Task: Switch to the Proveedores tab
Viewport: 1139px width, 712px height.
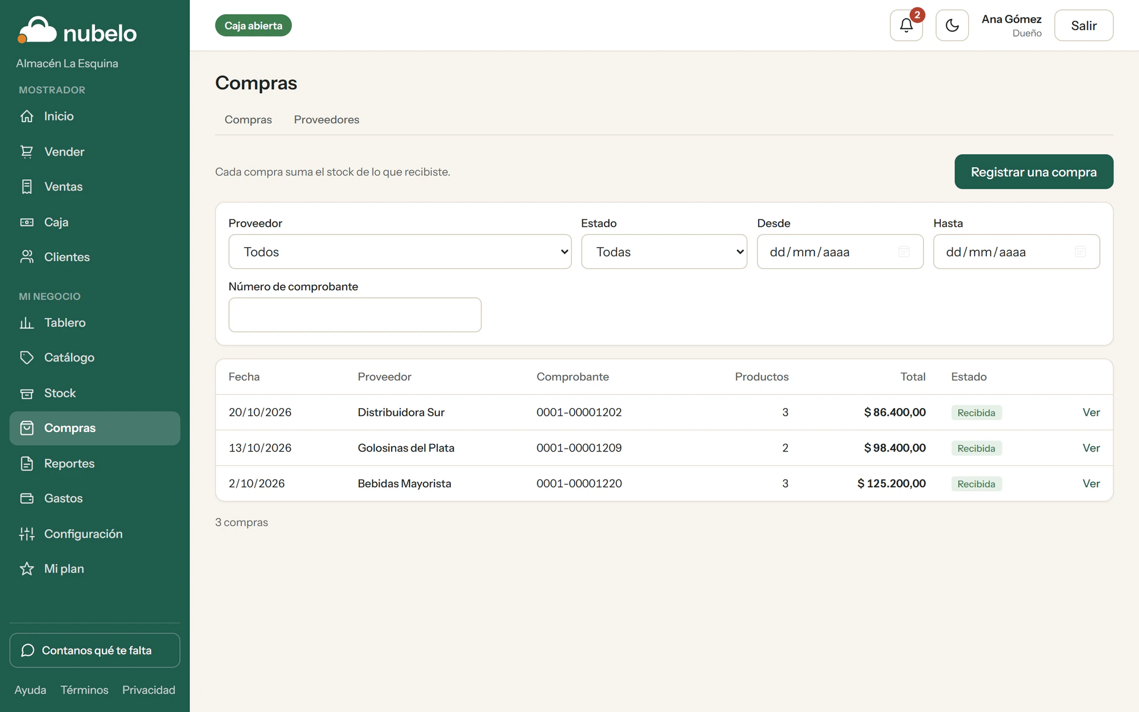Action: [326, 120]
